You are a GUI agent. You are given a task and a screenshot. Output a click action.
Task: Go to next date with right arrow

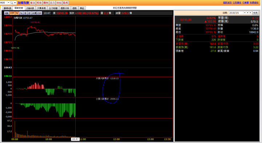coord(250,13)
